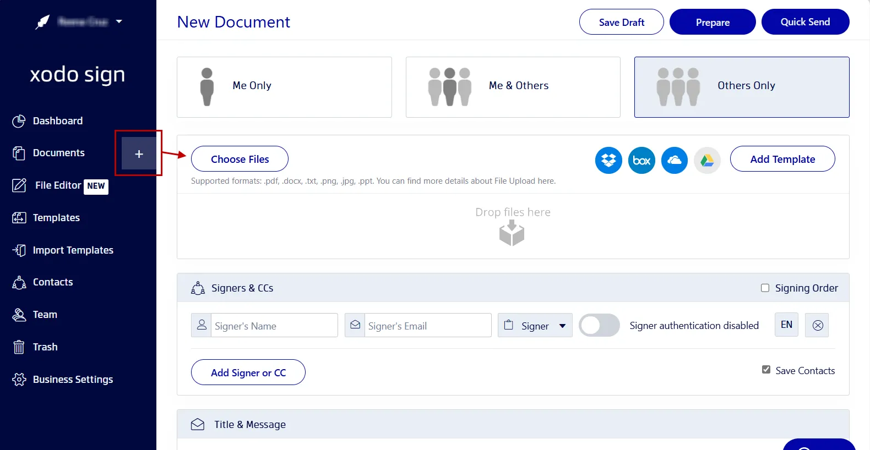Screen dimensions: 870x450
Task: Click the File Editor pencil icon
Action: [x=19, y=185]
